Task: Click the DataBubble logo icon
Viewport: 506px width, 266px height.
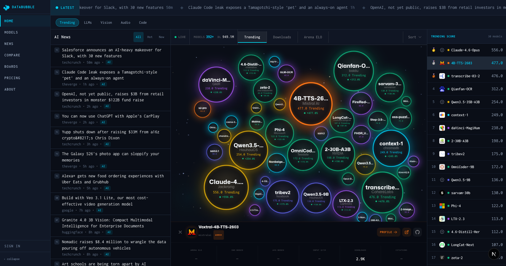Action: click(6, 8)
